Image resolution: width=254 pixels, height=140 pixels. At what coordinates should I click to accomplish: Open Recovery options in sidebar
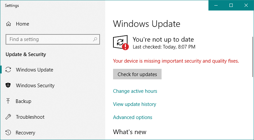[x=26, y=133]
